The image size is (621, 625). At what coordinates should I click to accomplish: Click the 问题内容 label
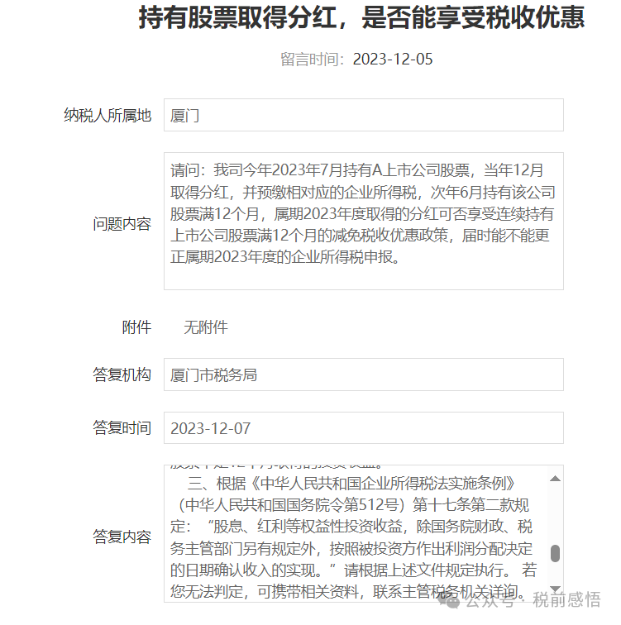(122, 223)
